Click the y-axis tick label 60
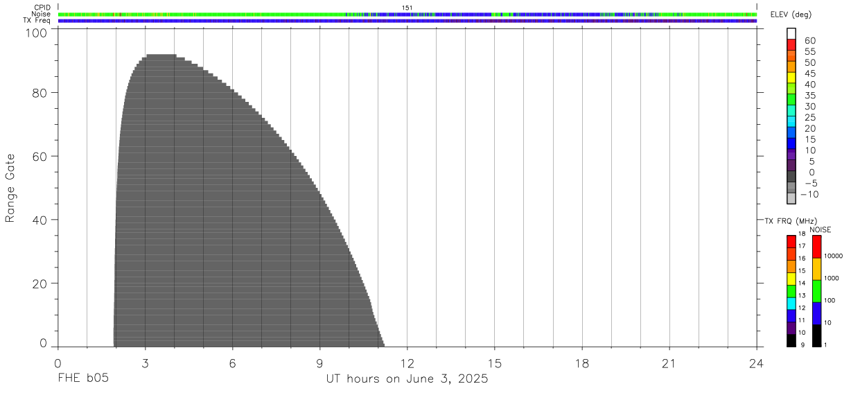Image resolution: width=851 pixels, height=393 pixels. coord(40,157)
